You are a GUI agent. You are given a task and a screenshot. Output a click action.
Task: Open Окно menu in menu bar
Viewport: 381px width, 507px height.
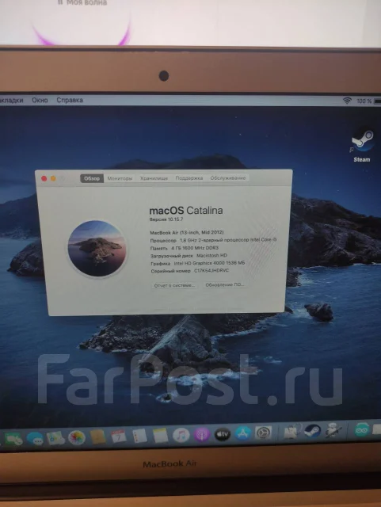40,101
